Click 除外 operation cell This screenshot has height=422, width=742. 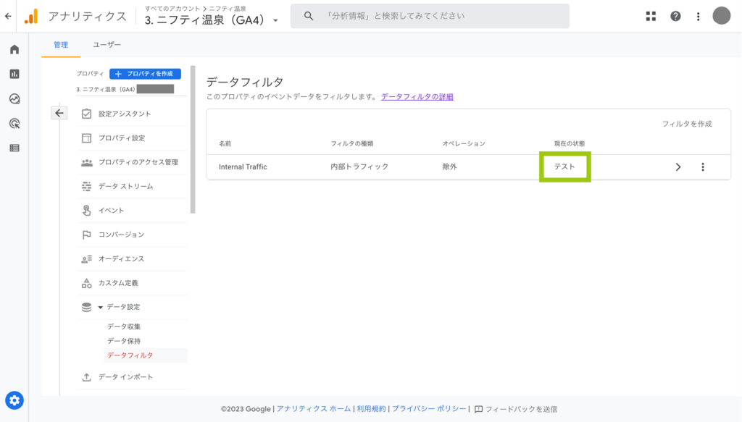(449, 166)
